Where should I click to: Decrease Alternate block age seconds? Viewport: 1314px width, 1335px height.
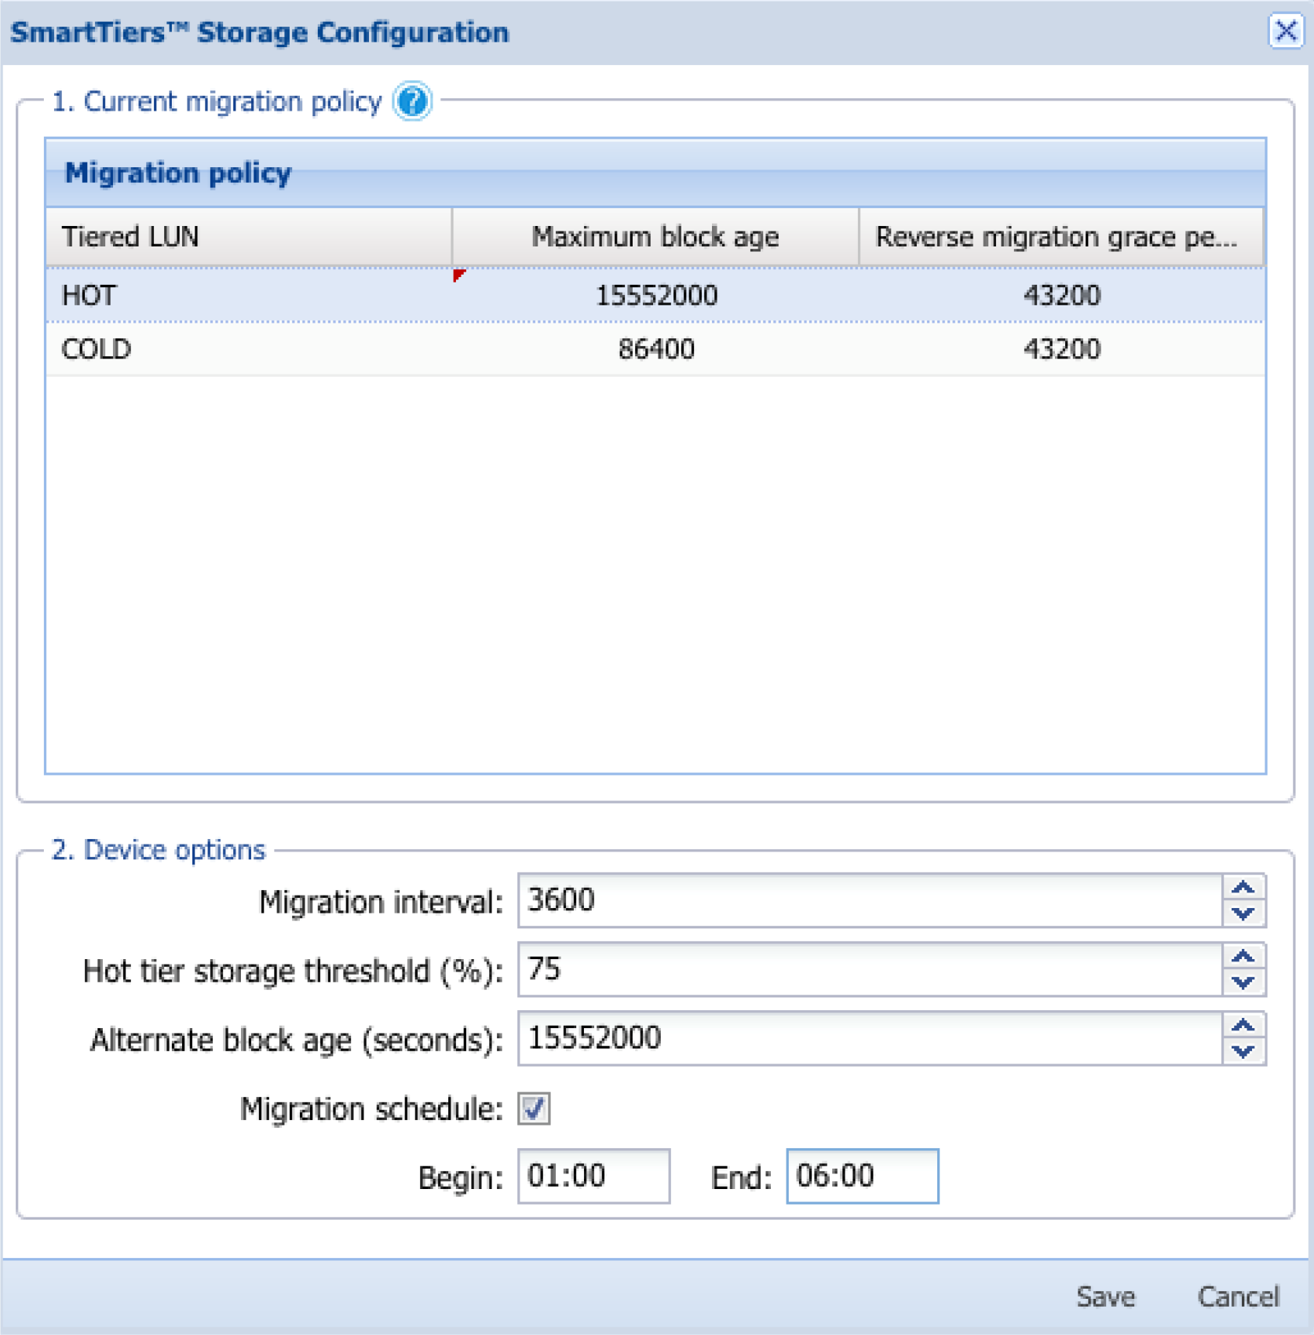(1243, 1052)
